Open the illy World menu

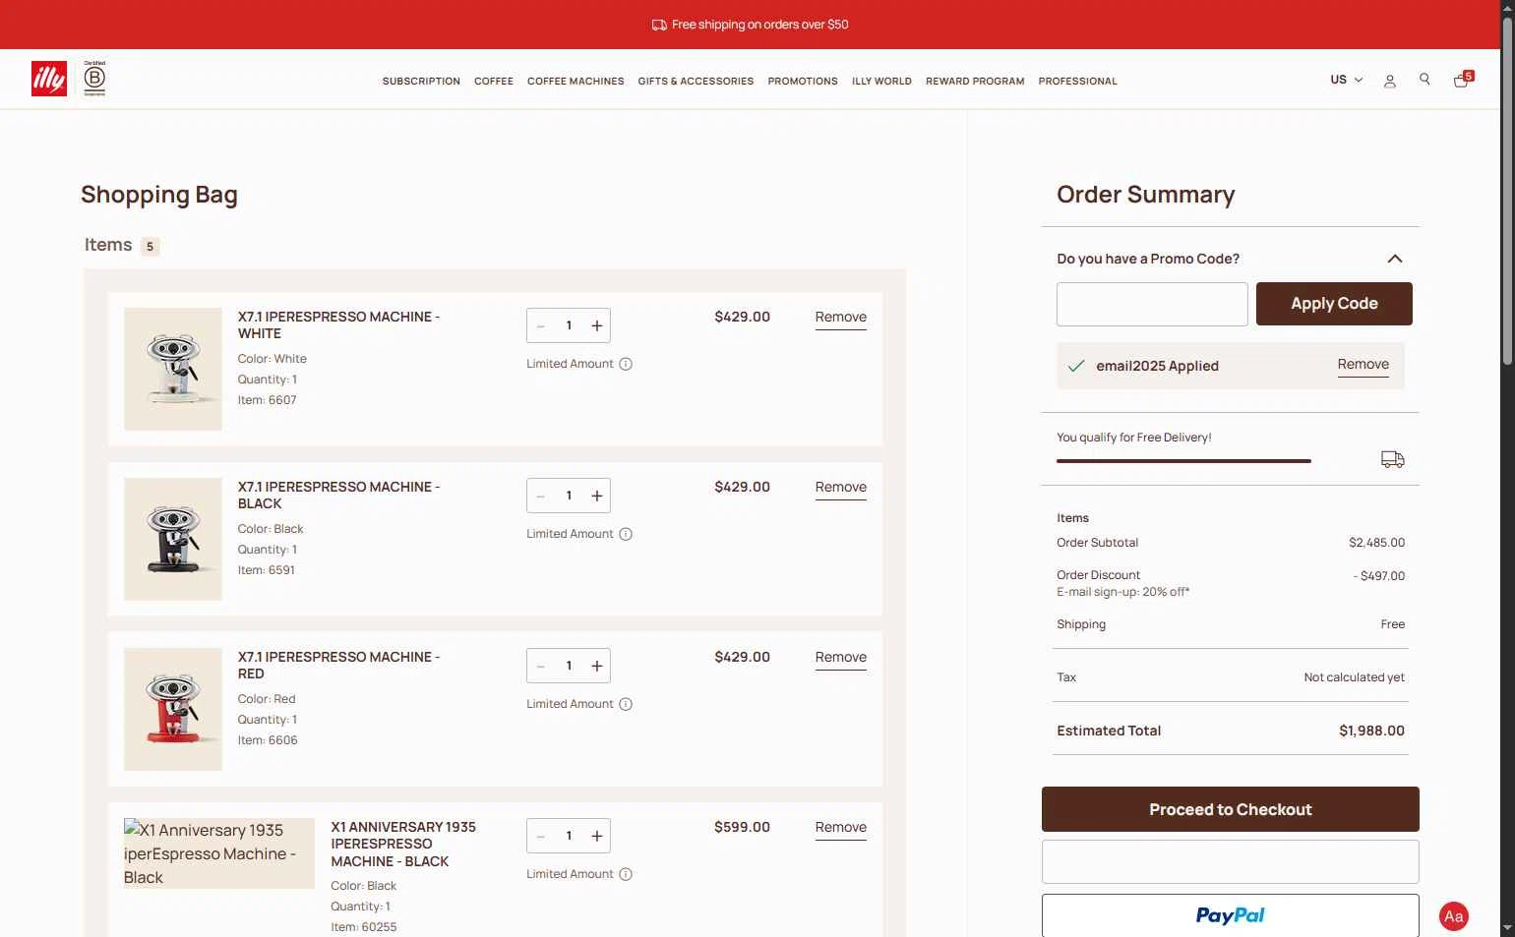pos(881,82)
